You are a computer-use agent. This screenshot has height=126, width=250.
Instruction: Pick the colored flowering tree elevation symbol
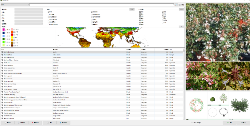click(223, 98)
